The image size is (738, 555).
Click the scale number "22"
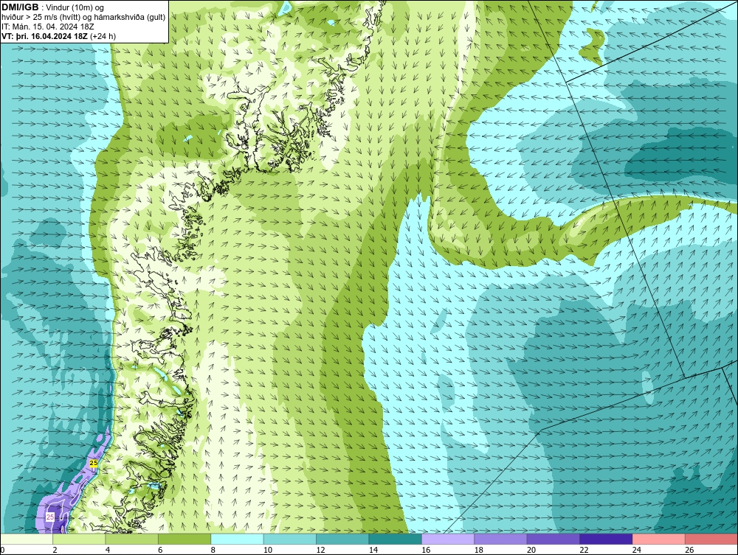pyautogui.click(x=584, y=551)
